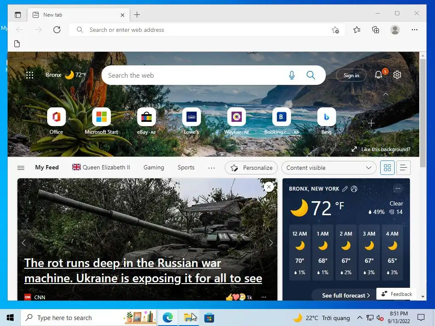This screenshot has height=326, width=435.
Task: Open the Wayfair quick link
Action: click(236, 121)
